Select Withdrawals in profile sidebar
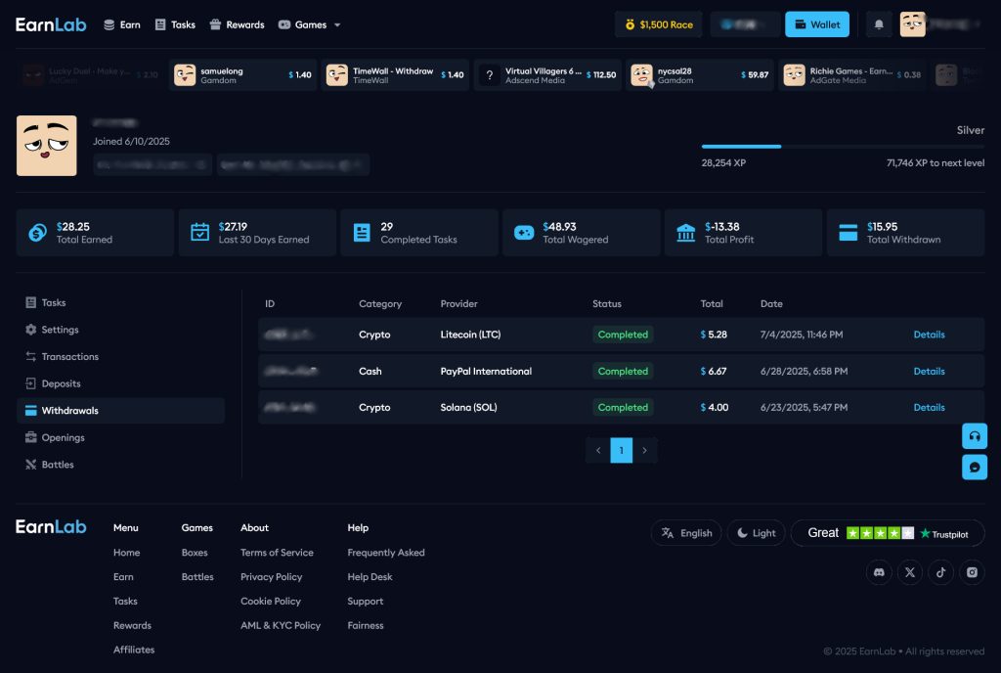This screenshot has width=1001, height=673. [120, 411]
